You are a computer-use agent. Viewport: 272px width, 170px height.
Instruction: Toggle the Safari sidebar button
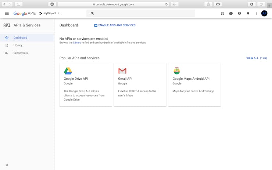18,4
